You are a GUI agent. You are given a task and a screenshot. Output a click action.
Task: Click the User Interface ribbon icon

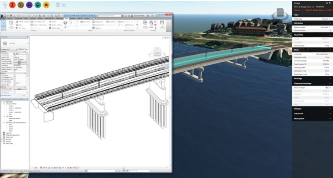[162, 24]
